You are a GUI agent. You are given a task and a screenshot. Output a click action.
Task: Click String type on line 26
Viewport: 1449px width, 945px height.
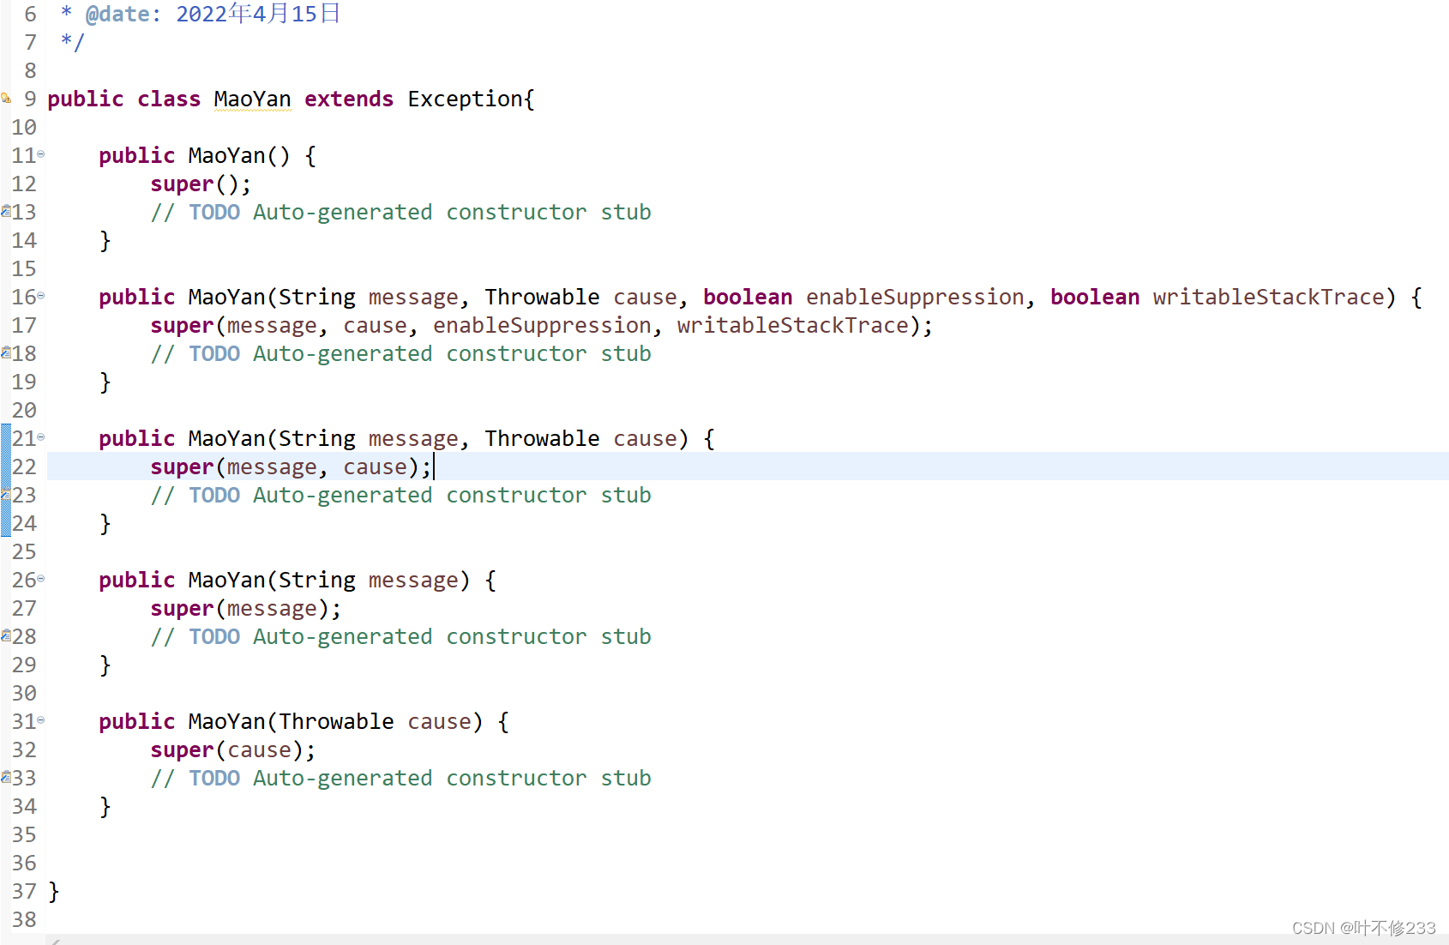316,580
